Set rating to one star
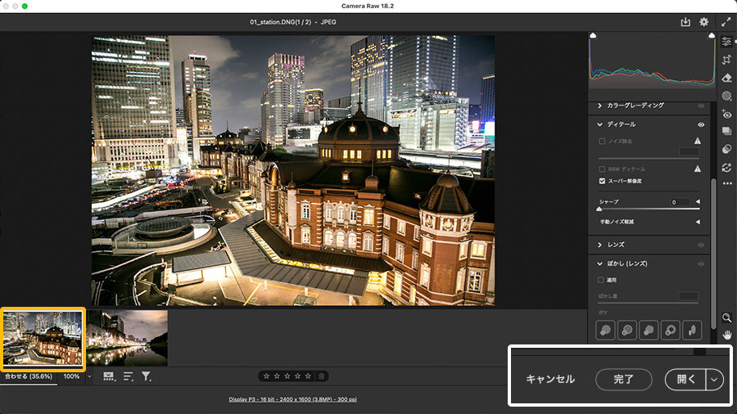737x414 pixels. [x=266, y=376]
